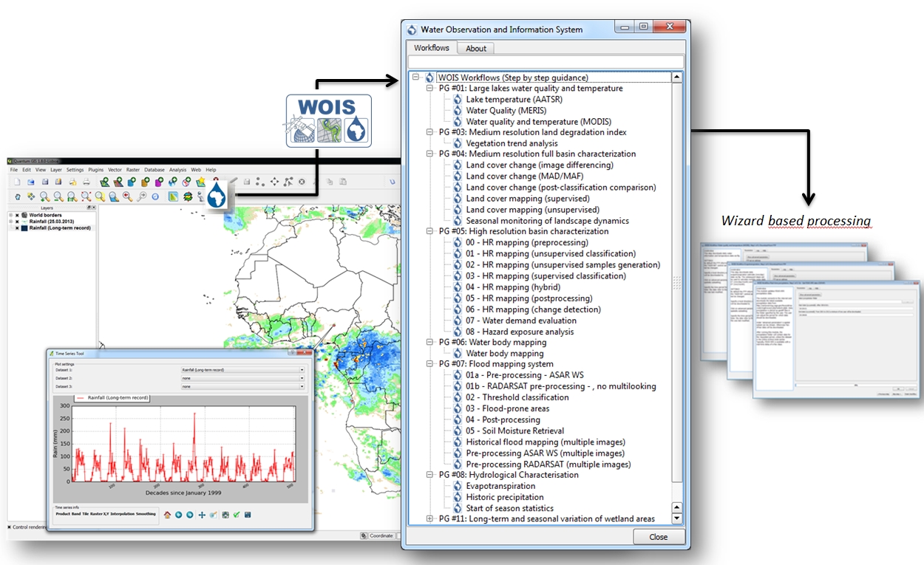Viewport: 924px width, 565px height.
Task: Open the Evapotranspiration workflow
Action: pyautogui.click(x=500, y=486)
